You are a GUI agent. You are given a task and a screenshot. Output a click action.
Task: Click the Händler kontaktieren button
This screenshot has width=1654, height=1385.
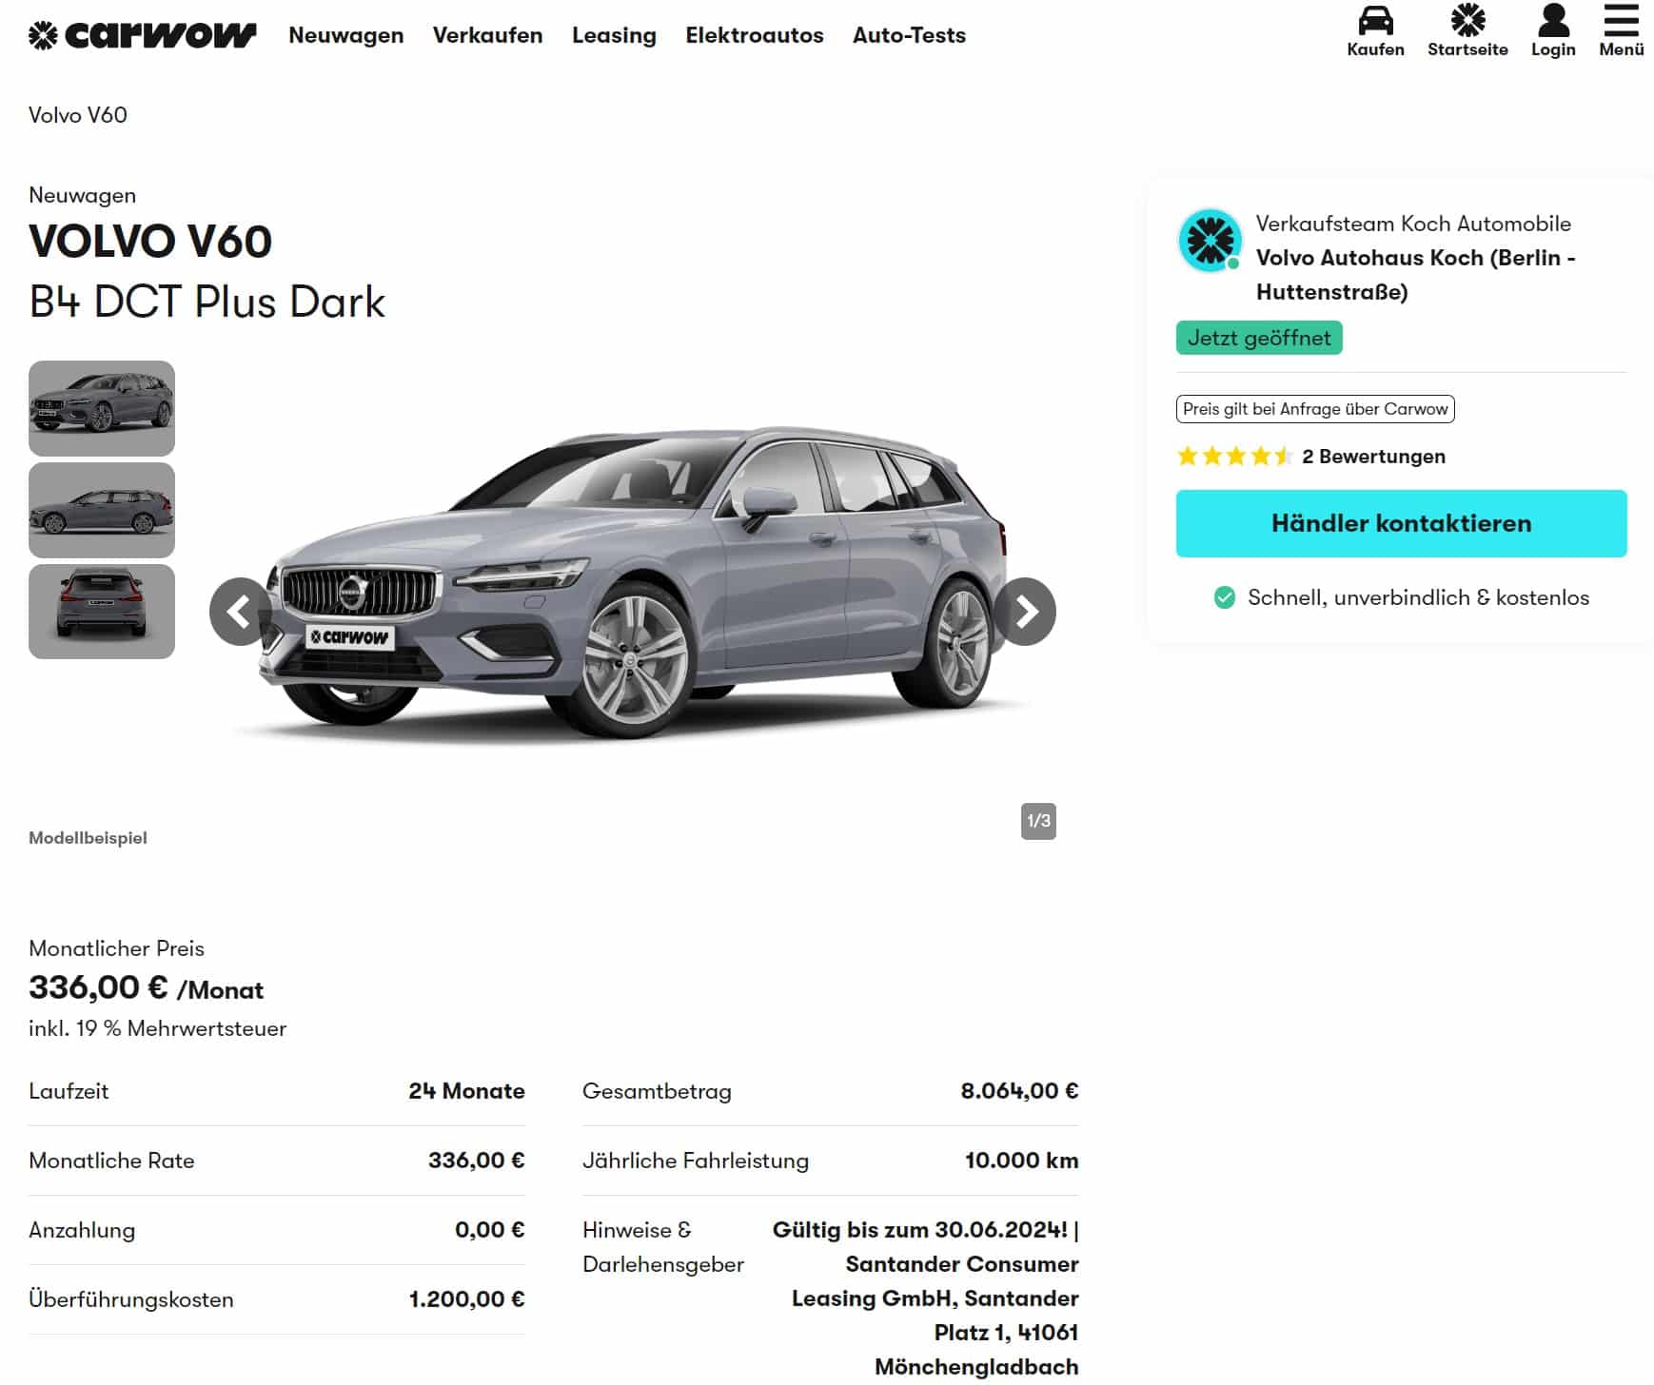[1401, 523]
